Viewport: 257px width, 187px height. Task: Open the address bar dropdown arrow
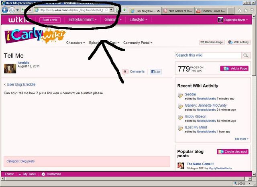tap(111, 10)
